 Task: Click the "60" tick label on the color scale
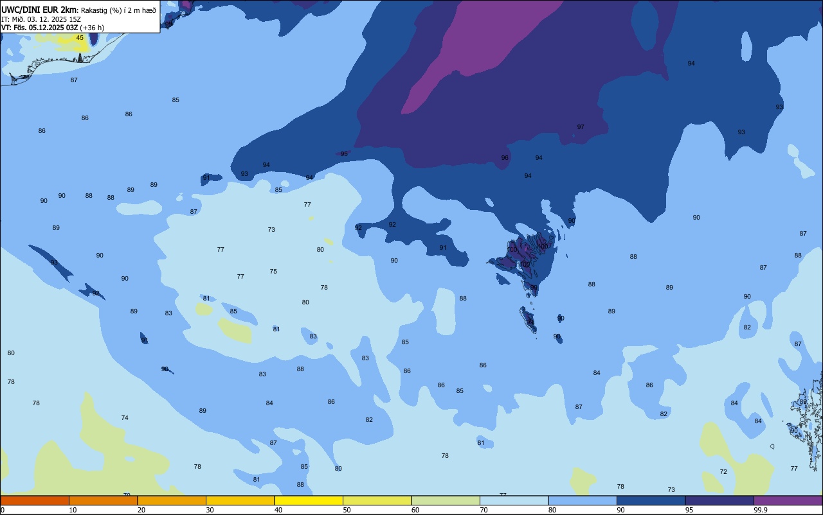tap(415, 510)
